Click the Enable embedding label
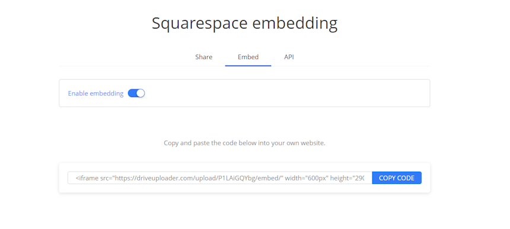The image size is (510, 229). click(95, 93)
